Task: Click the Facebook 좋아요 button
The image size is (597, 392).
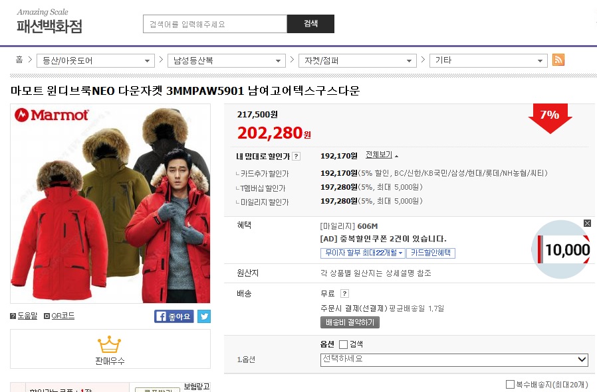Action: click(x=174, y=316)
